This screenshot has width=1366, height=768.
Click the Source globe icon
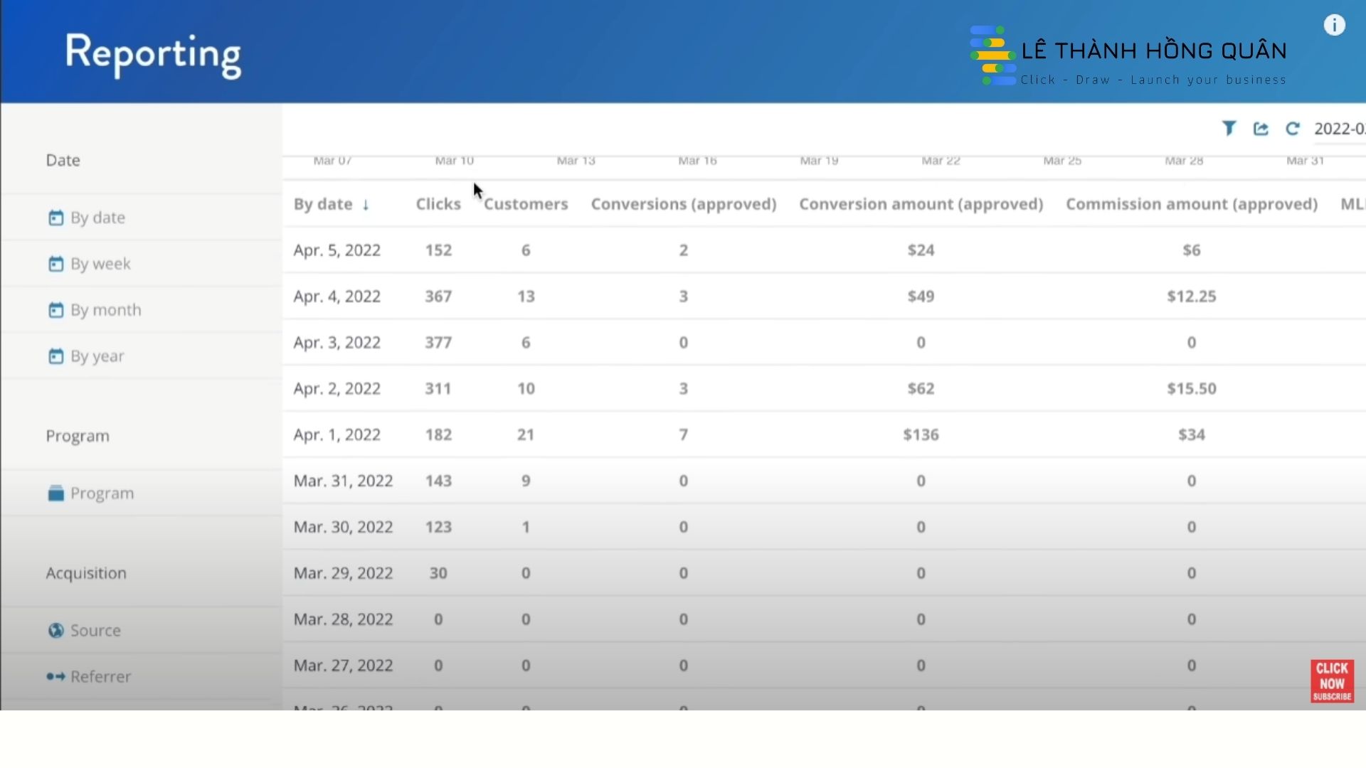click(55, 631)
